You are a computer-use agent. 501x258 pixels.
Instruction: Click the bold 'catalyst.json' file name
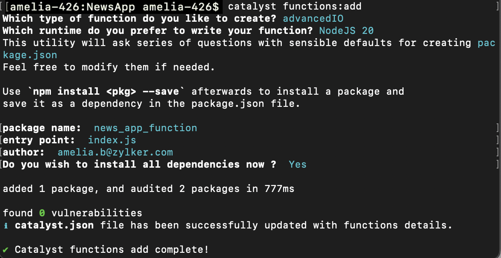click(54, 225)
